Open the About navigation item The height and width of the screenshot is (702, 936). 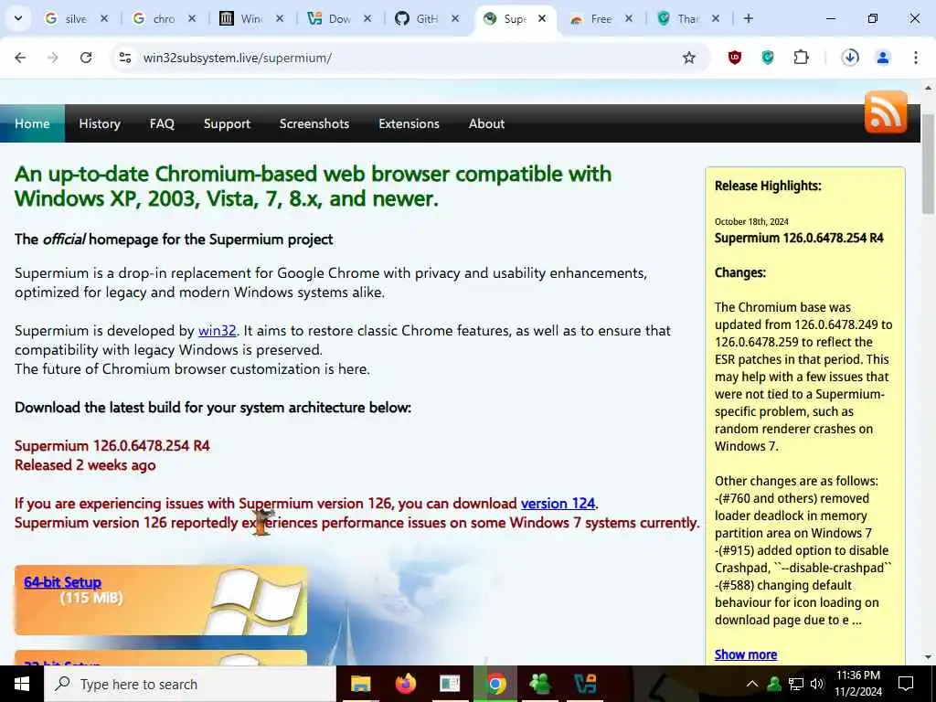tap(486, 123)
